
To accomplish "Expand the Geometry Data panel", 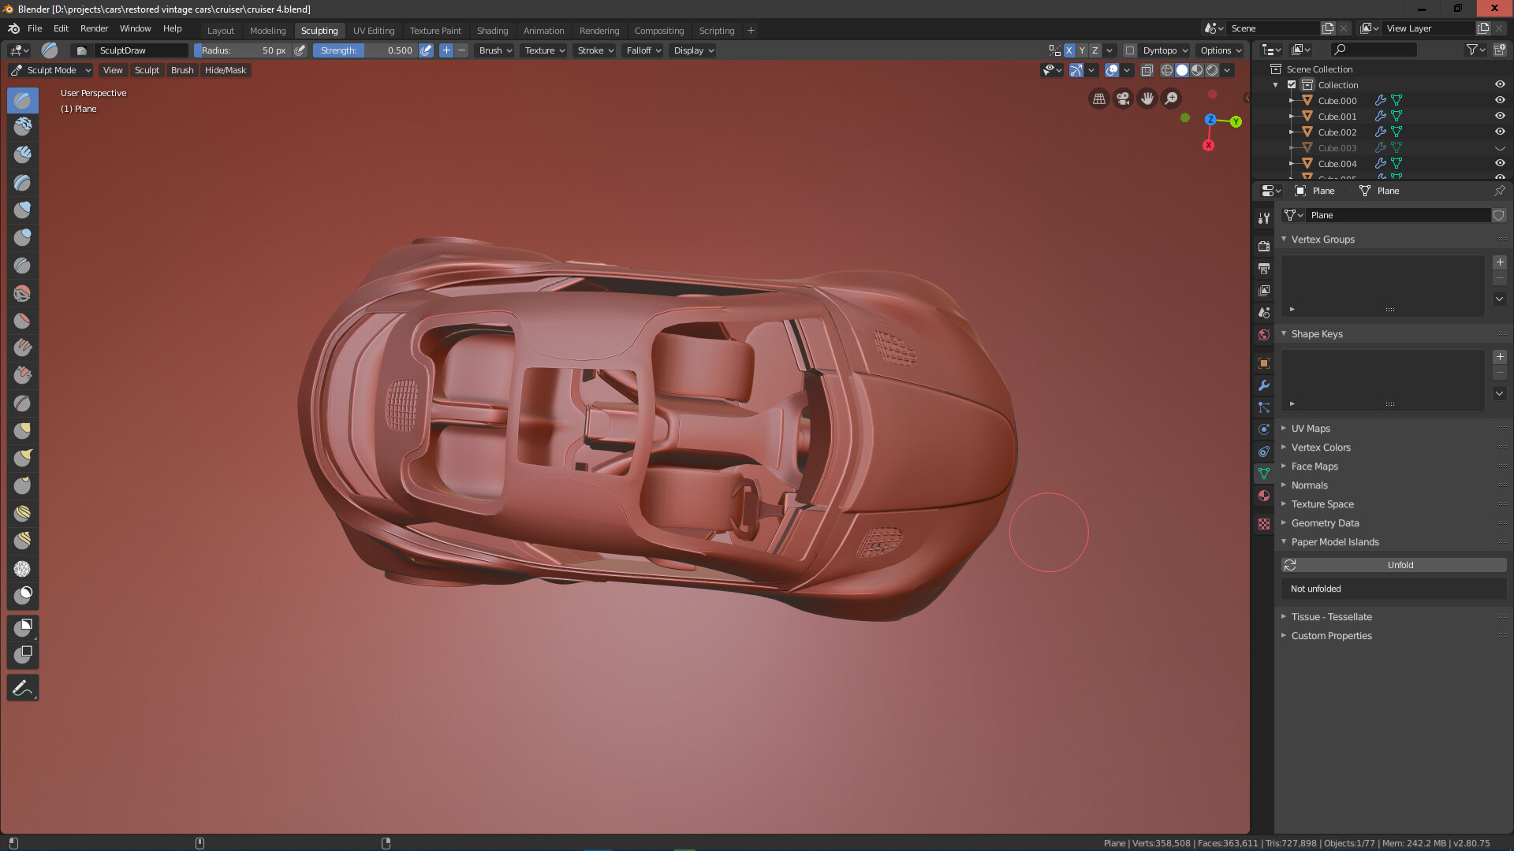I will tap(1325, 523).
